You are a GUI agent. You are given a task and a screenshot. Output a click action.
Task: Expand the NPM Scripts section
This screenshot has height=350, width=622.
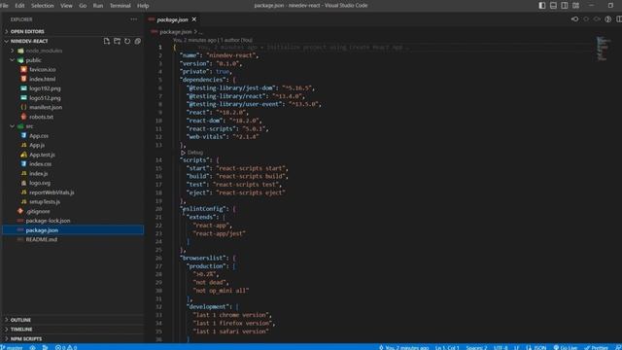click(x=26, y=339)
